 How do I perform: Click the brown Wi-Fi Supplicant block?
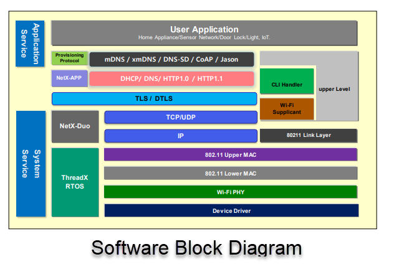[286, 109]
